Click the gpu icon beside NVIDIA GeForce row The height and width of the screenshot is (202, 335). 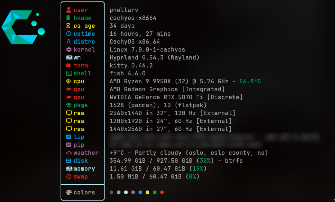69,97
